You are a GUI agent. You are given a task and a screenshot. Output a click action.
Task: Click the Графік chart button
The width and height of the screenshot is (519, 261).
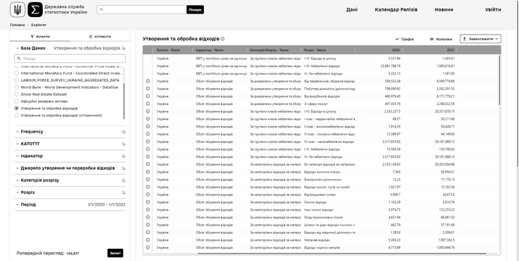click(x=404, y=39)
